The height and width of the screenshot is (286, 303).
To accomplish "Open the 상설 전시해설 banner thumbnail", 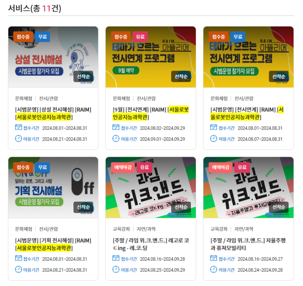I will pyautogui.click(x=53, y=57).
